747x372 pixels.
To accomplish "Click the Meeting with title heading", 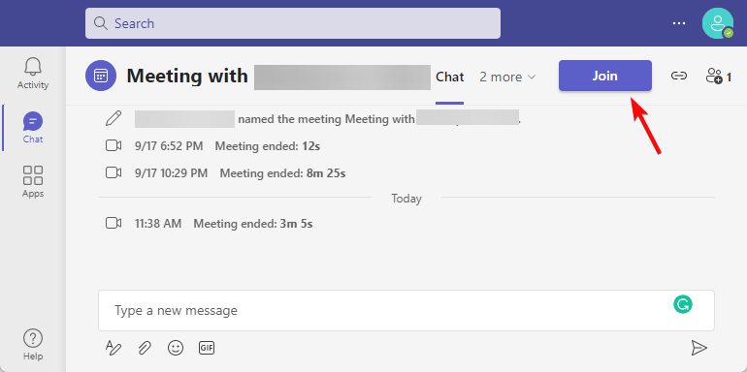I will pos(187,77).
